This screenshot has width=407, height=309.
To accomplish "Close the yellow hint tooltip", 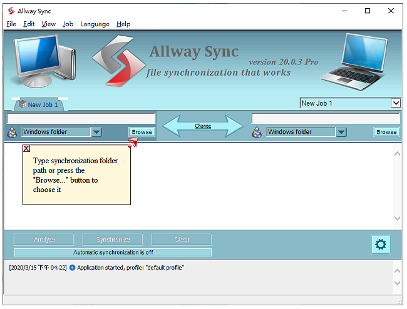I will coord(26,148).
